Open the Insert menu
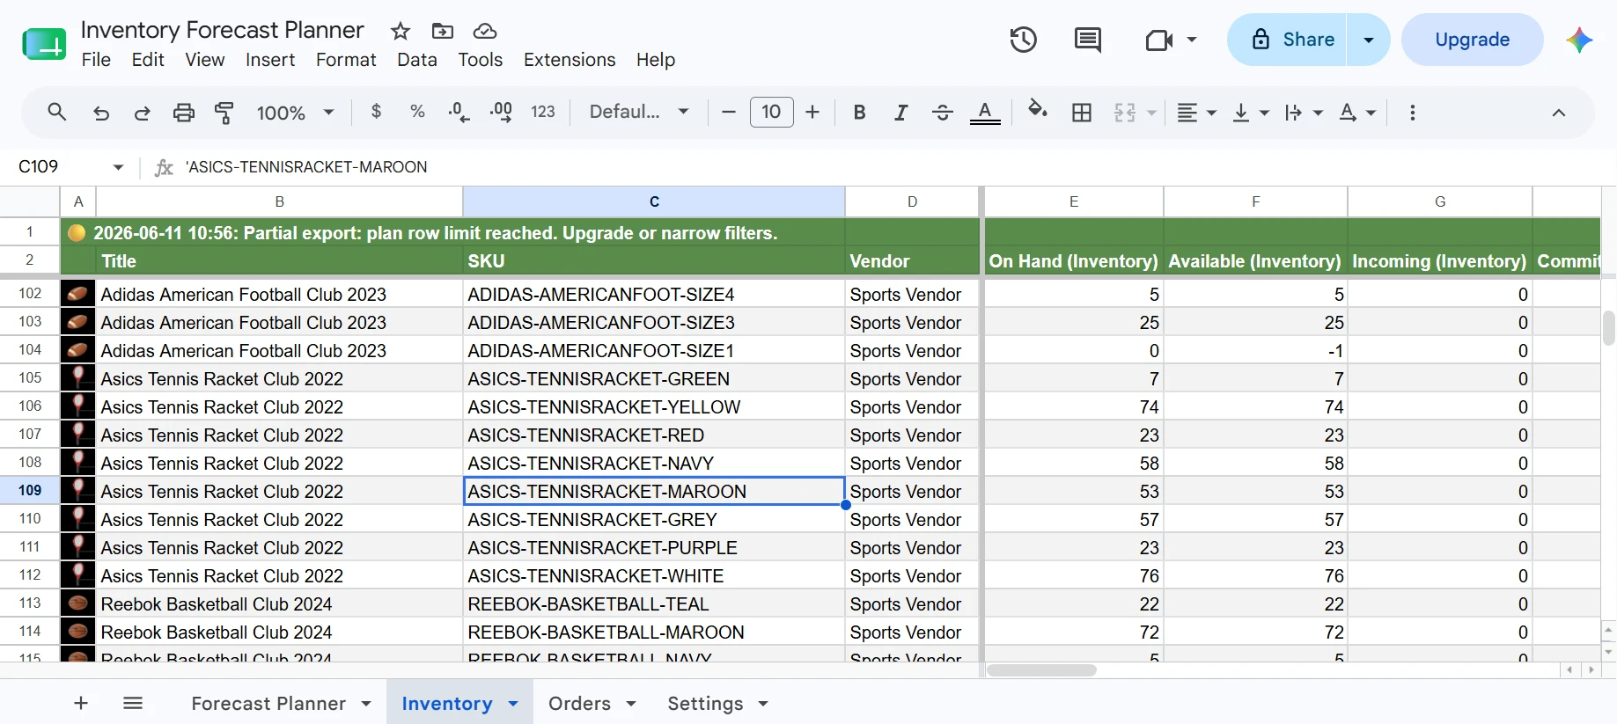This screenshot has width=1617, height=724. tap(270, 60)
